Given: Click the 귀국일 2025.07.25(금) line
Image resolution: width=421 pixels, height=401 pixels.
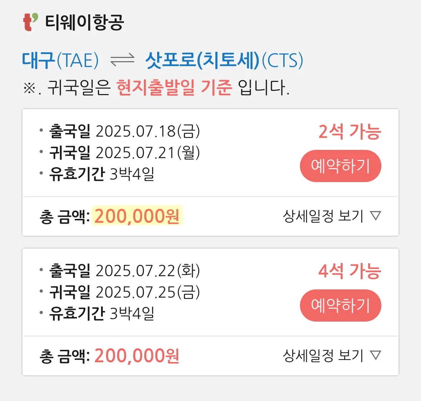Looking at the screenshot, I should coord(124,292).
